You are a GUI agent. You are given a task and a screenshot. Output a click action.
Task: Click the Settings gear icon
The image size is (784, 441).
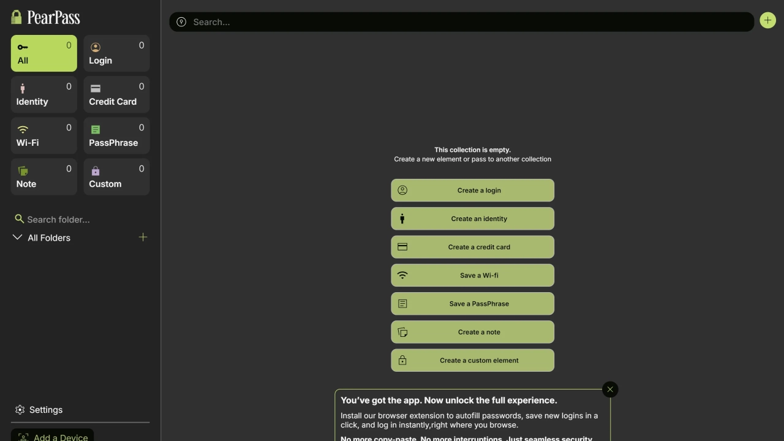coord(20,410)
